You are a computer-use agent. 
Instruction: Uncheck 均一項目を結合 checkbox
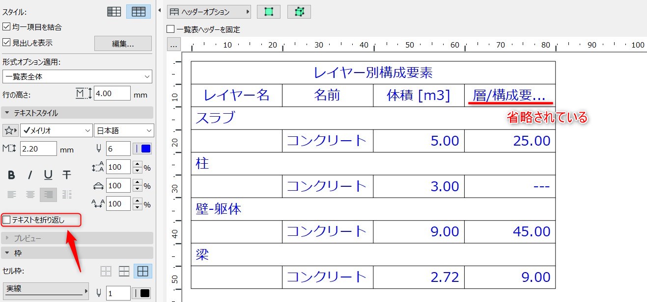pos(6,27)
